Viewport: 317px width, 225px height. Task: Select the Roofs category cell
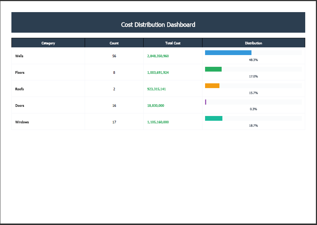click(48, 89)
